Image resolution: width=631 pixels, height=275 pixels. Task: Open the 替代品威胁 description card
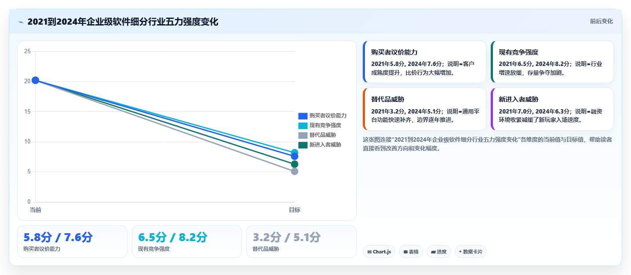coord(424,109)
